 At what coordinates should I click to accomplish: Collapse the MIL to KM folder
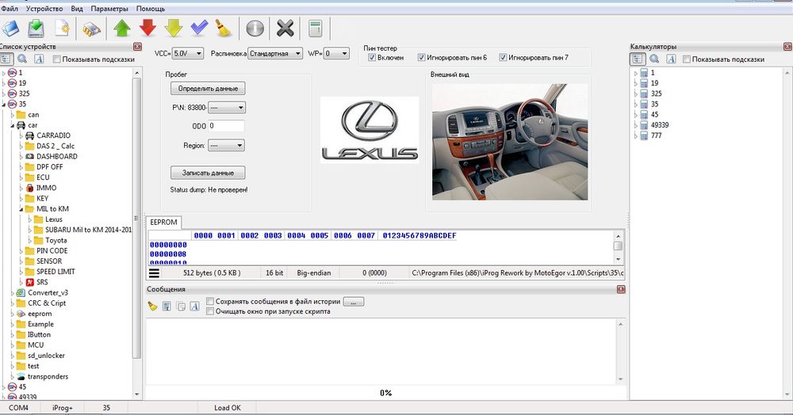point(21,209)
